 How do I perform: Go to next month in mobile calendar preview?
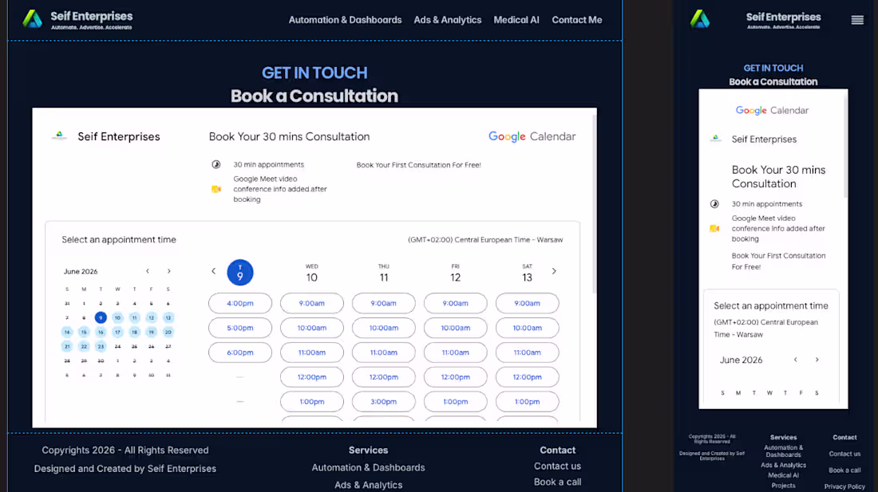click(x=817, y=360)
